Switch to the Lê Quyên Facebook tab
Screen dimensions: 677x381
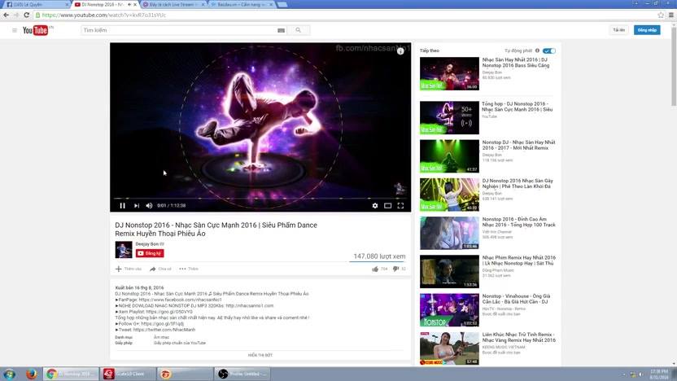37,4
